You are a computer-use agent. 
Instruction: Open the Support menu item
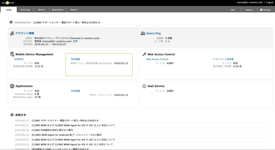[x=249, y=10]
